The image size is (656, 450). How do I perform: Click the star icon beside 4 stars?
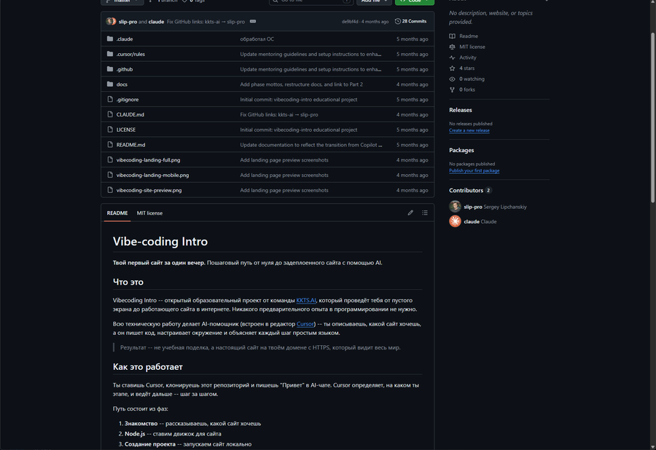click(x=452, y=68)
